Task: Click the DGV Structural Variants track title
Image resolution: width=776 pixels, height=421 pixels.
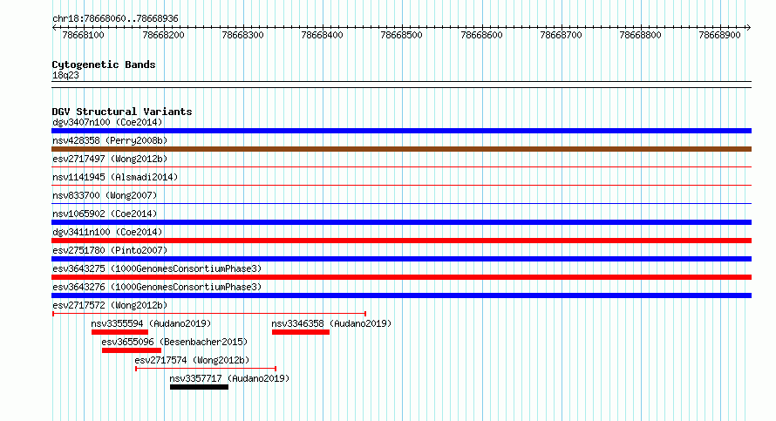Action: point(122,112)
